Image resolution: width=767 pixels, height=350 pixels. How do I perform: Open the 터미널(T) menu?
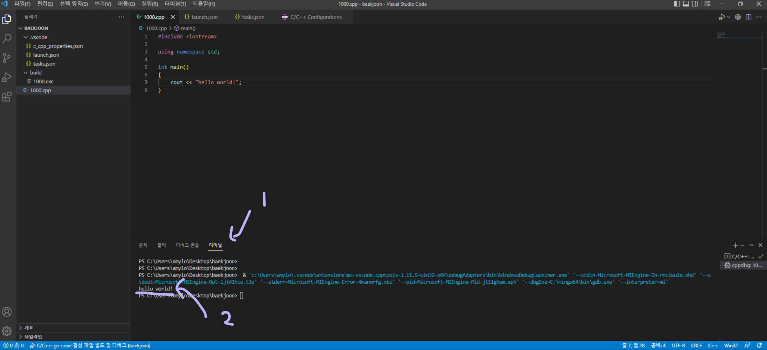point(175,4)
